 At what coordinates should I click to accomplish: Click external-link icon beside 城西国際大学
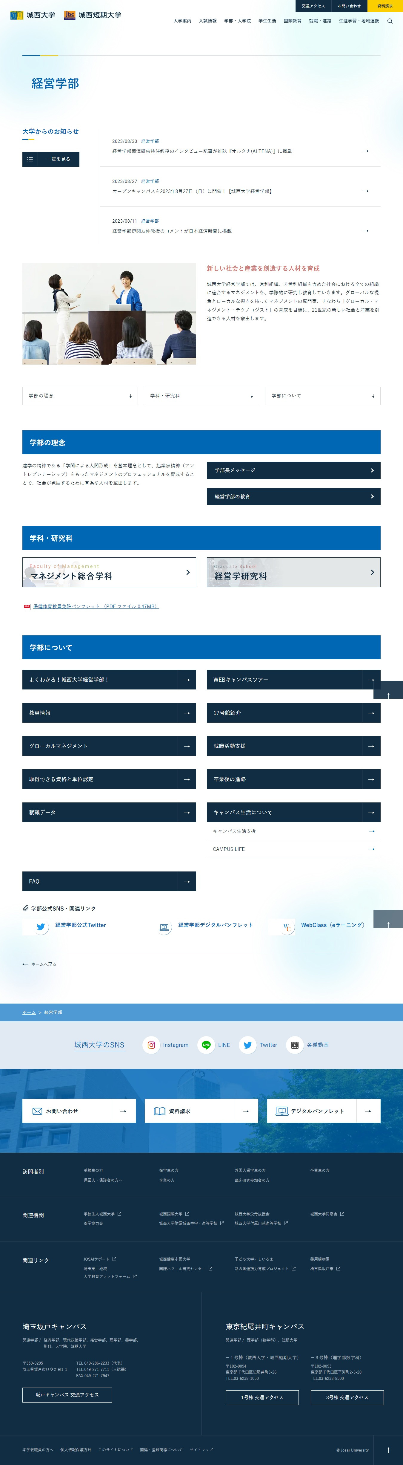click(187, 1214)
